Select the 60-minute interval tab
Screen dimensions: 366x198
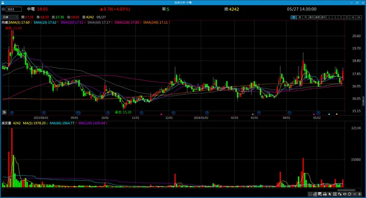359,17
